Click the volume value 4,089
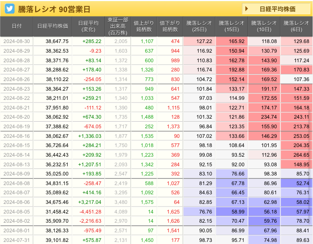The height and width of the screenshot is (244, 313). (121, 212)
